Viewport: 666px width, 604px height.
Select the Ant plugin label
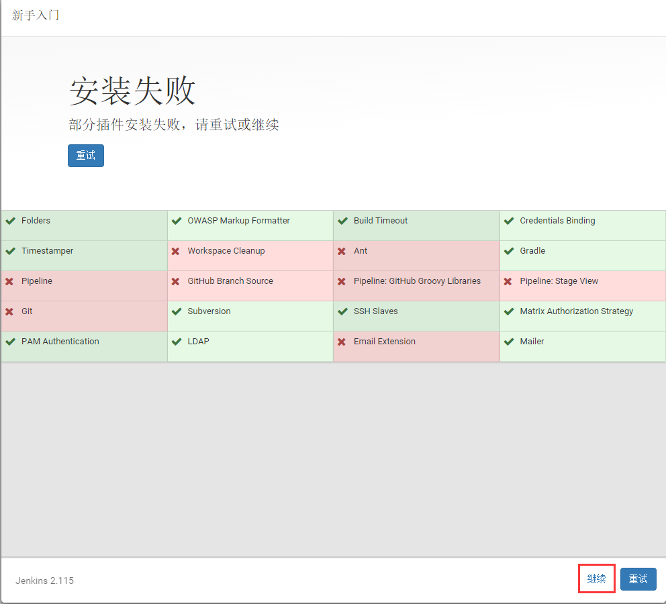tap(361, 250)
